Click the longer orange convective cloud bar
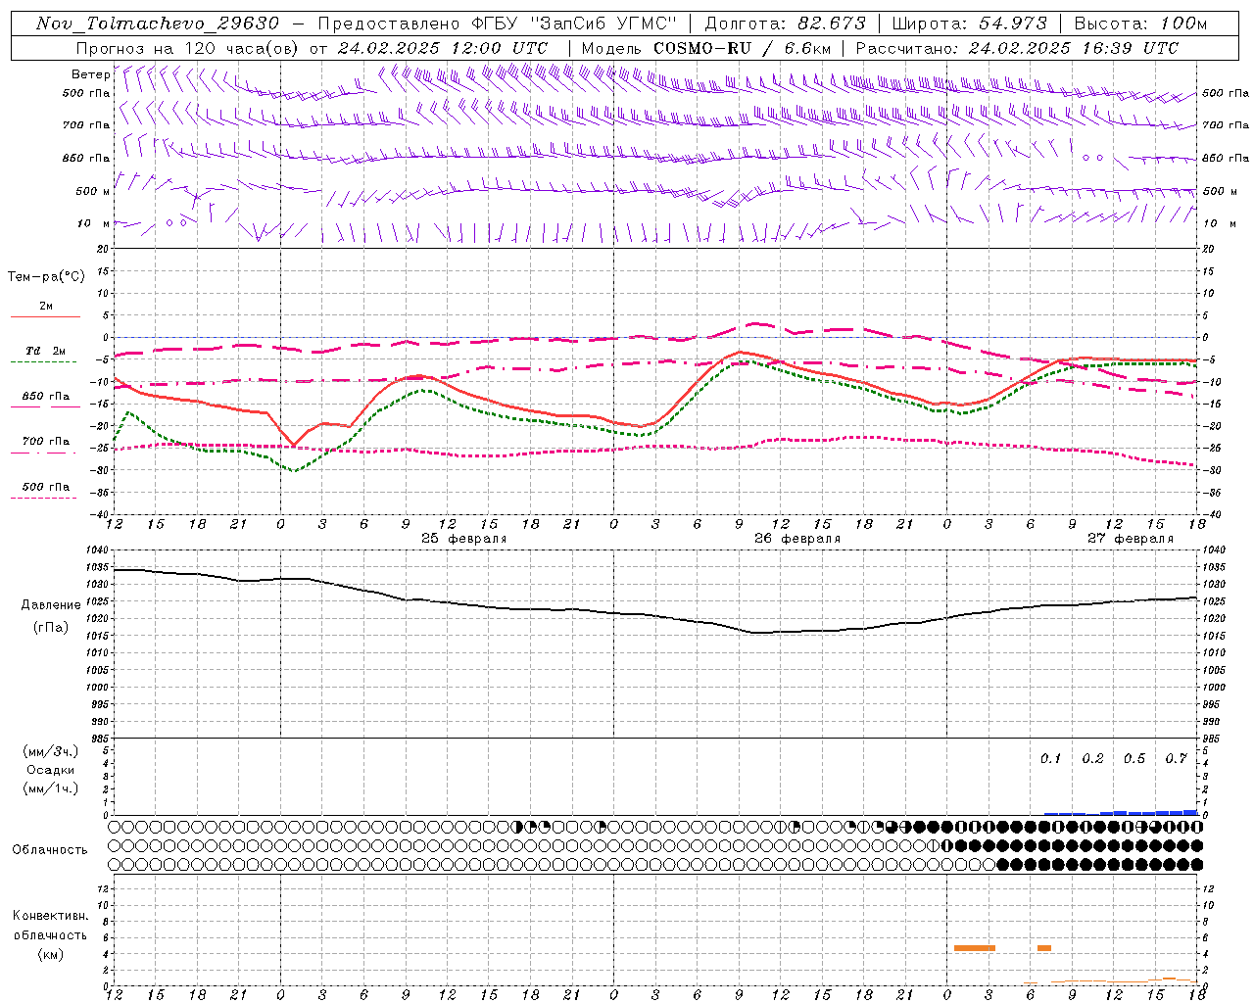Image resolution: width=1254 pixels, height=1003 pixels. (975, 948)
